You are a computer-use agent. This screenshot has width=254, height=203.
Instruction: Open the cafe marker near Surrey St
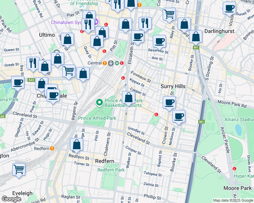(x=229, y=8)
